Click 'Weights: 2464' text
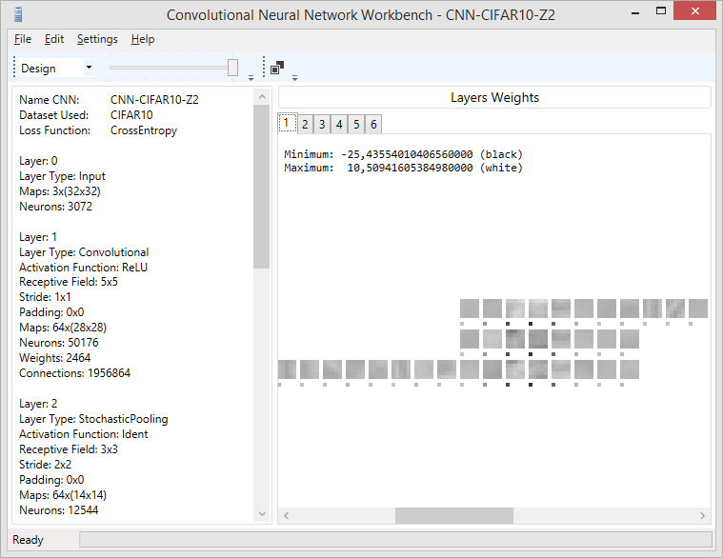723x558 pixels. coord(55,358)
